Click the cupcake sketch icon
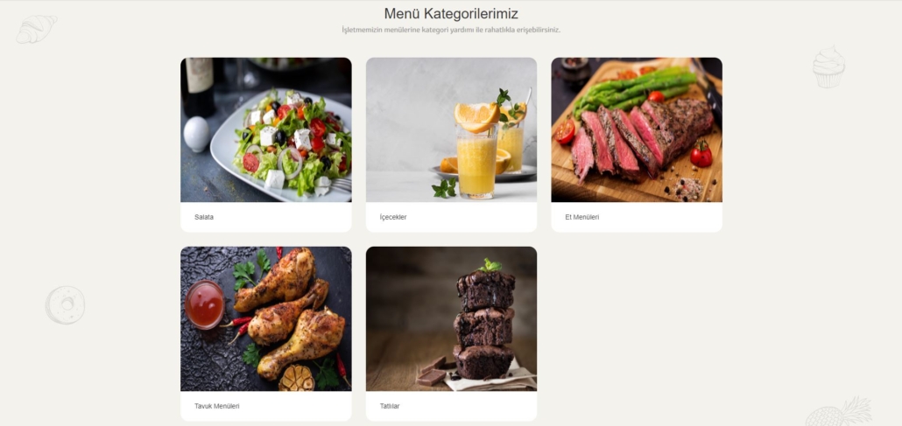This screenshot has height=426, width=902. tap(828, 67)
